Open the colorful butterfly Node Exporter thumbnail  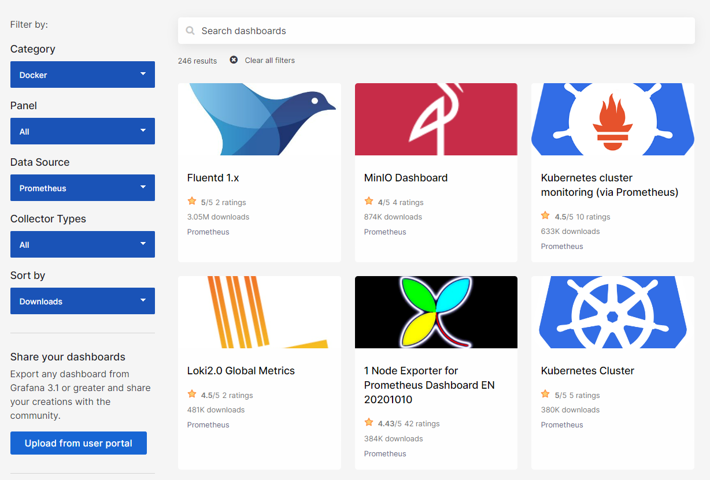[436, 312]
